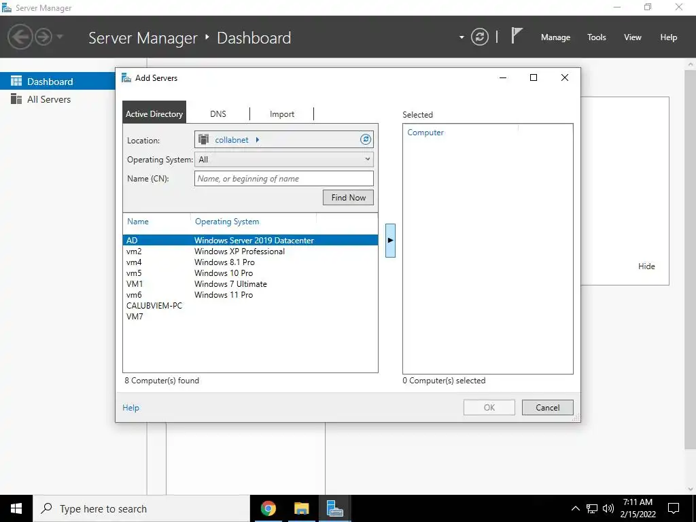The height and width of the screenshot is (522, 696).
Task: Maximize the Add Servers dialog
Action: (534, 77)
